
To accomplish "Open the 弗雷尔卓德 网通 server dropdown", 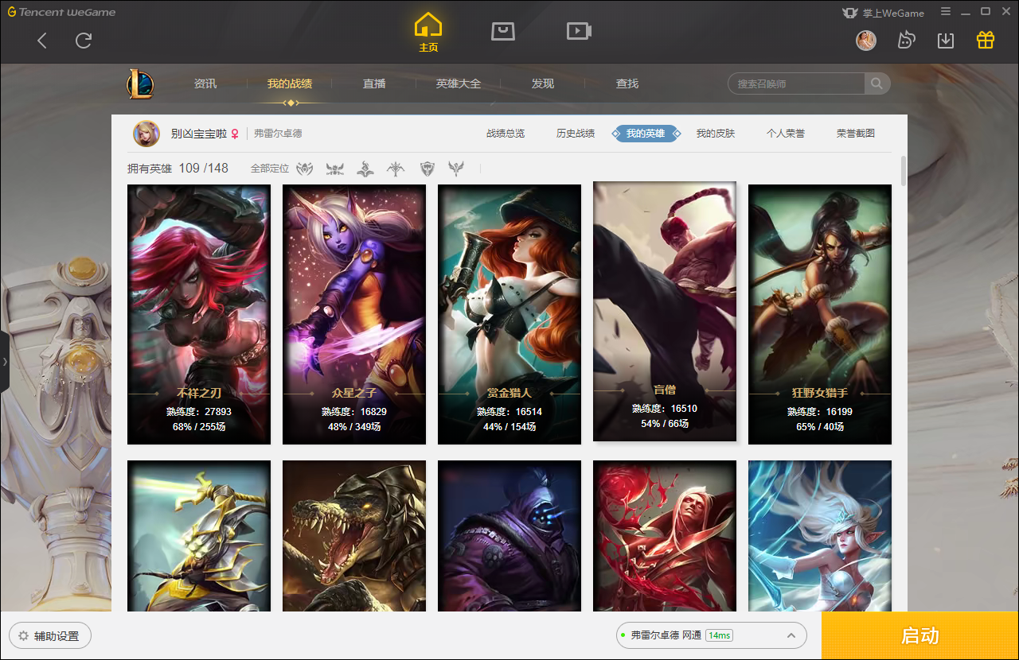I will (x=712, y=635).
